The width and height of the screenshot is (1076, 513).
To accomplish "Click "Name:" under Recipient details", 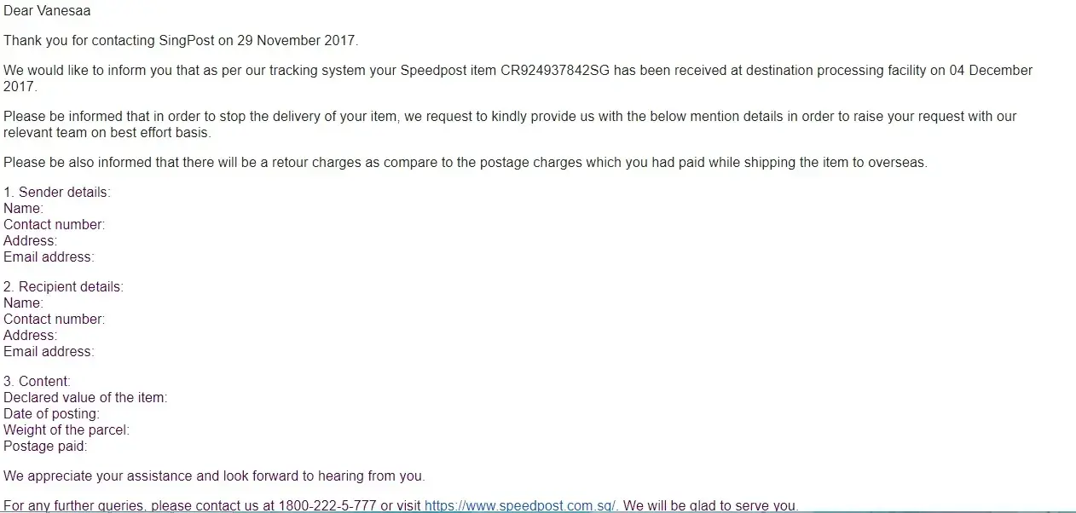I will coord(23,303).
